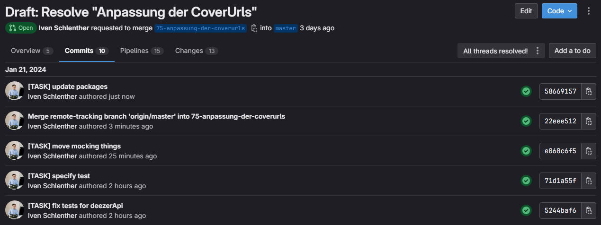
Task: Open the Pipelines tab
Action: point(141,51)
